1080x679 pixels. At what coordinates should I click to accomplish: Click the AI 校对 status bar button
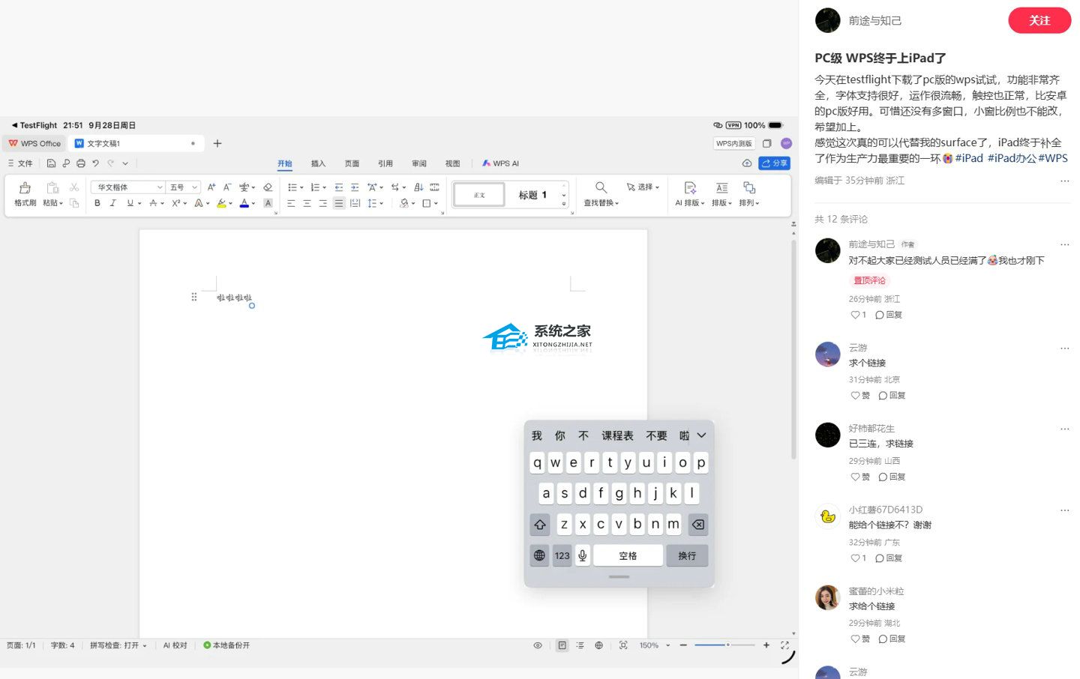pos(175,645)
